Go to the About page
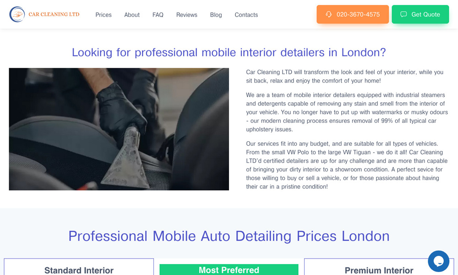458x275 pixels. 132,15
